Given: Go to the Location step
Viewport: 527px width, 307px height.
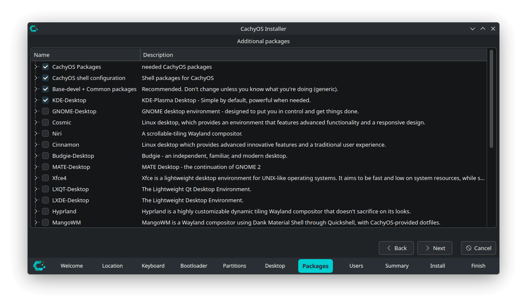Looking at the screenshot, I should pyautogui.click(x=112, y=266).
